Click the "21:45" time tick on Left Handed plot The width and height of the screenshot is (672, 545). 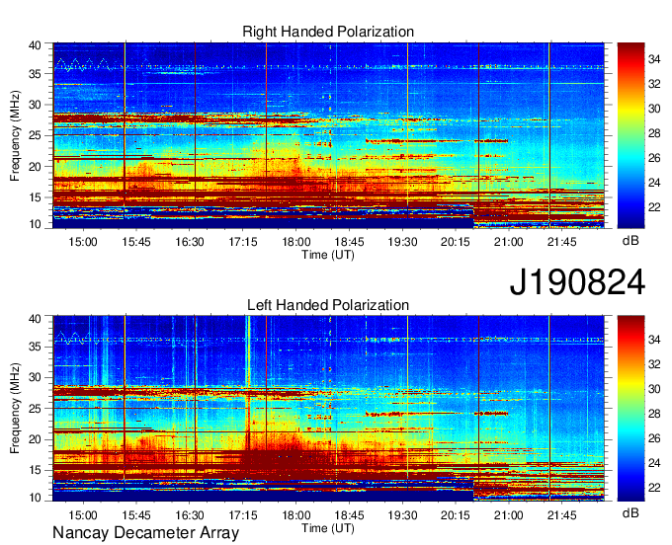coord(562,515)
